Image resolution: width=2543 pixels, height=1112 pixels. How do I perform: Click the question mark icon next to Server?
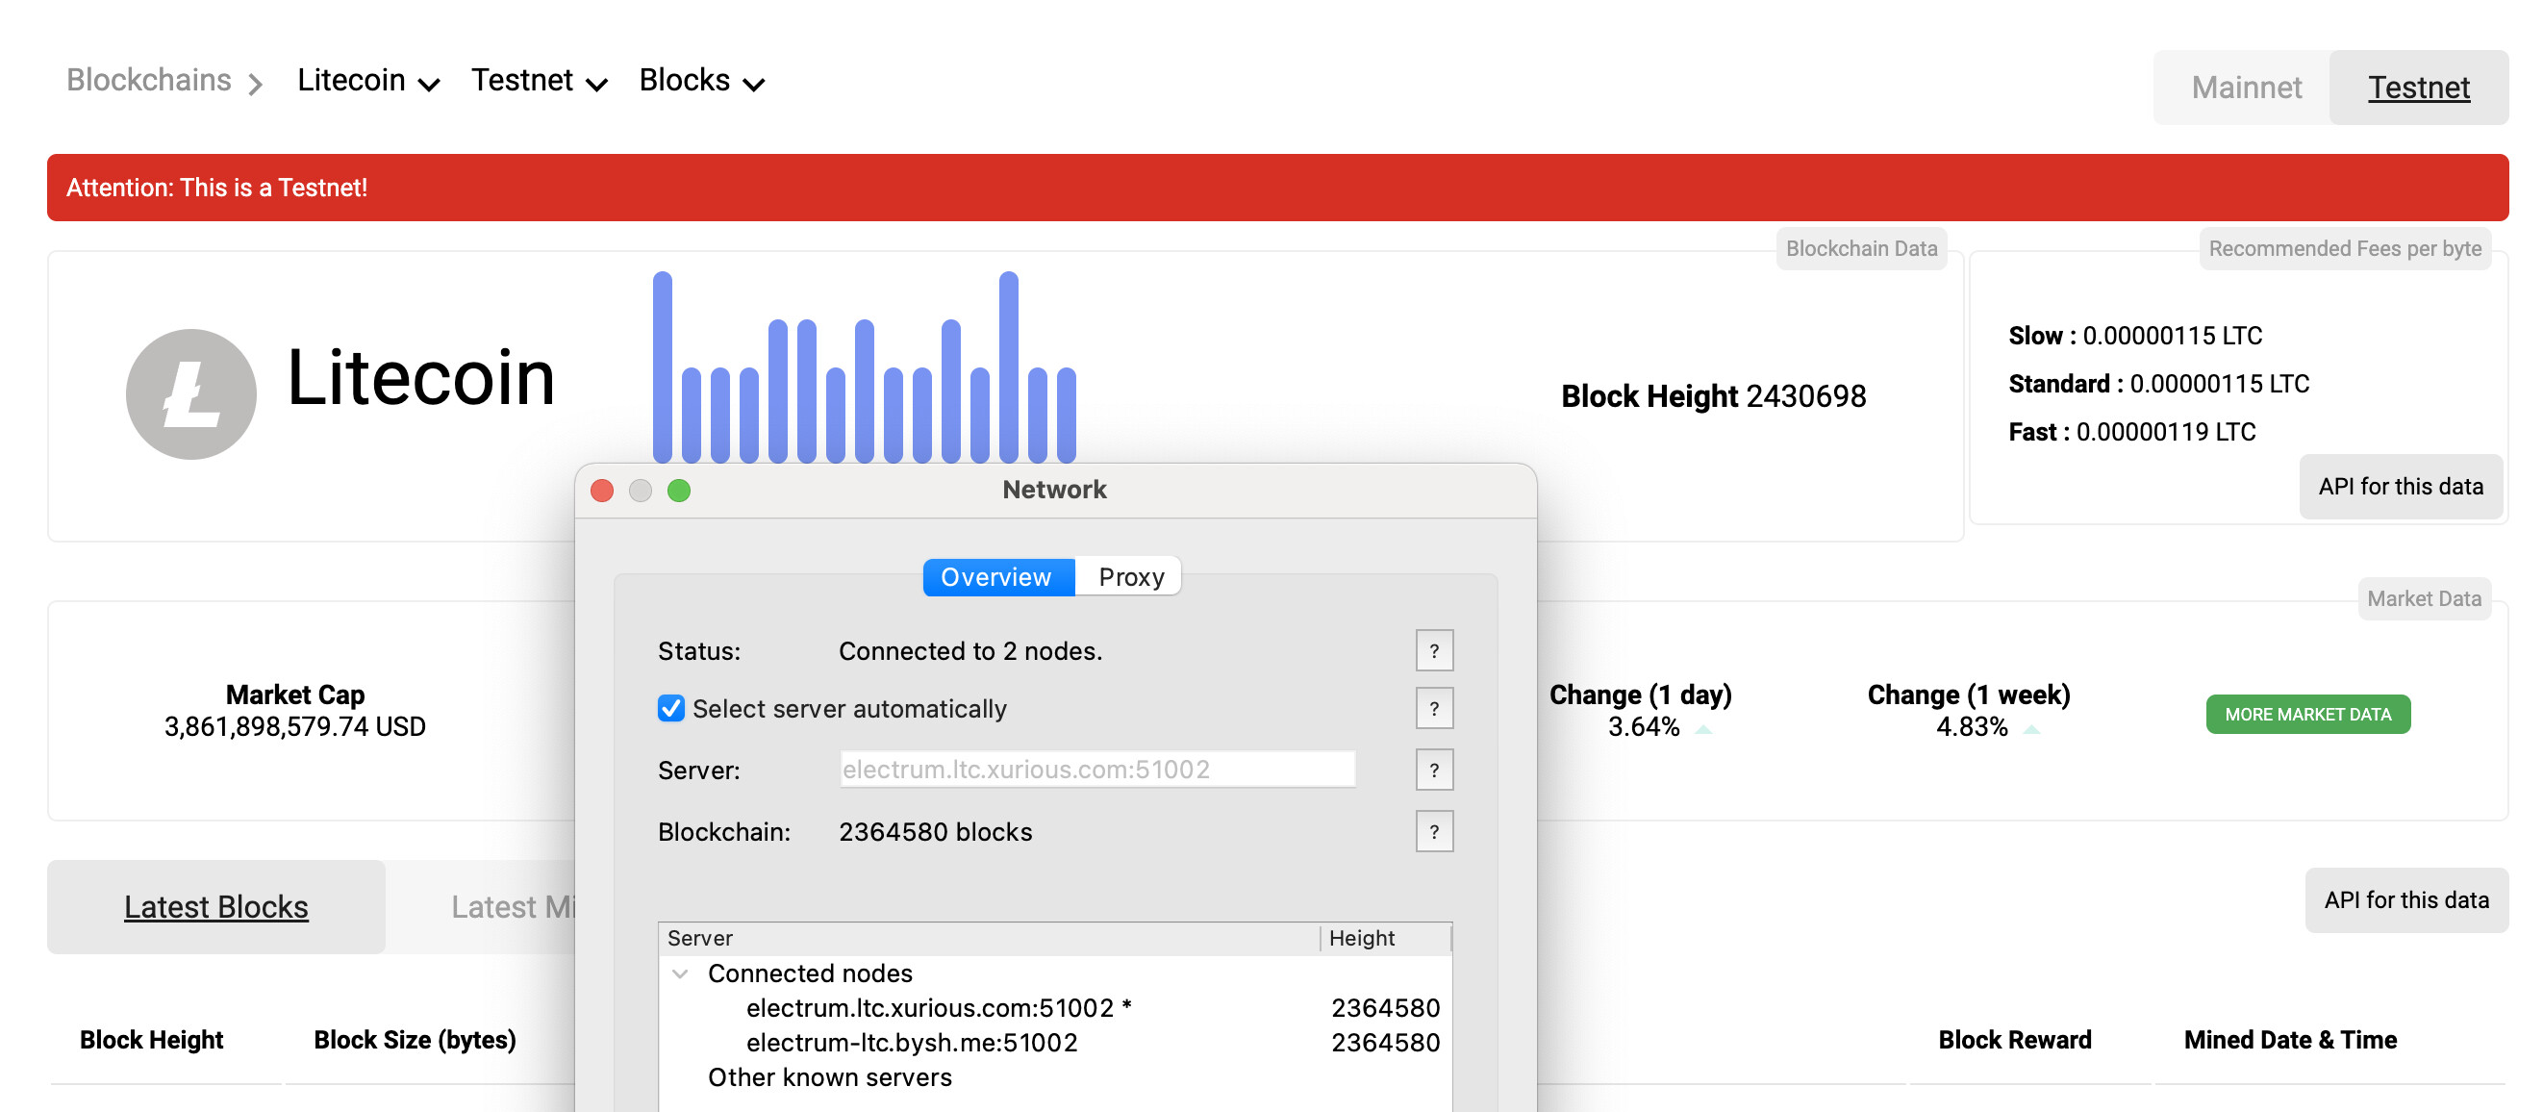pos(1435,770)
